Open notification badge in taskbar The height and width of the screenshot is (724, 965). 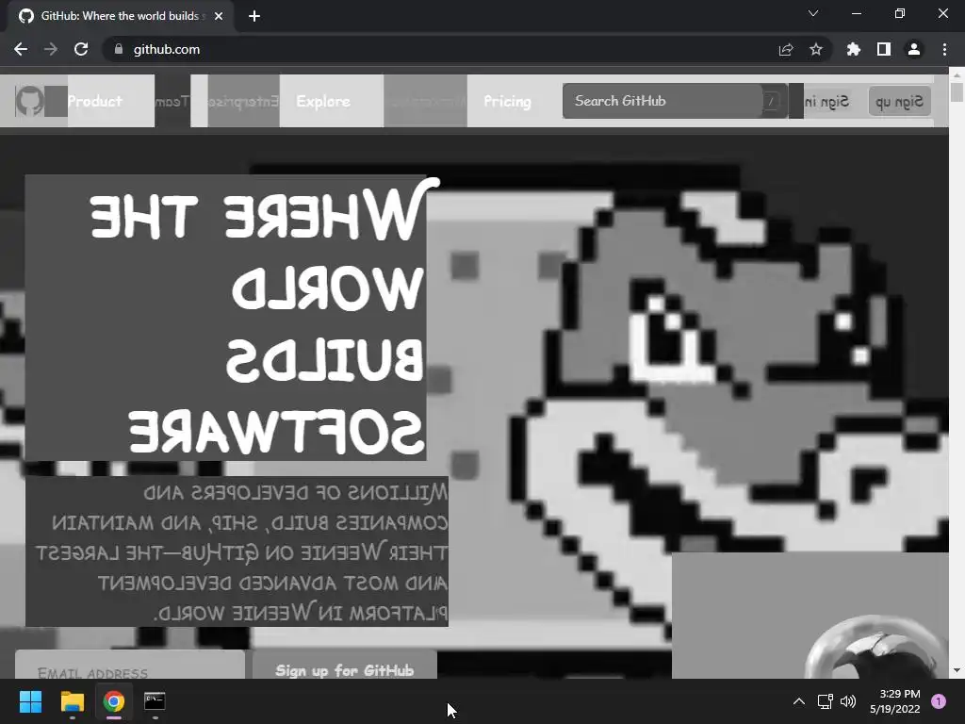point(939,701)
